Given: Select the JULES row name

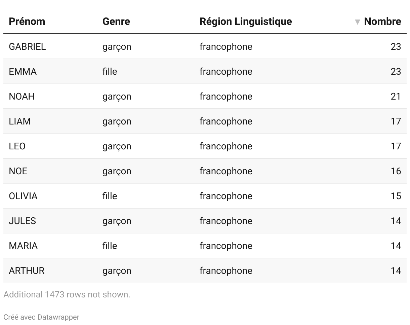Looking at the screenshot, I should tap(23, 221).
